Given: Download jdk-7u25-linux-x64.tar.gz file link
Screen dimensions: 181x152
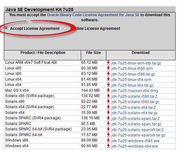Looking at the screenshot, I should 132,85.
